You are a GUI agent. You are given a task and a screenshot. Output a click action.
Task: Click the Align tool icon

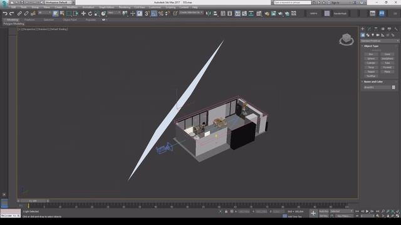click(x=215, y=14)
